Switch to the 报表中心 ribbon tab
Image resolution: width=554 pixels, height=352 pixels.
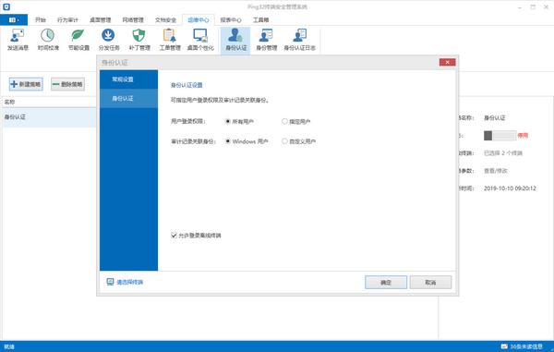(231, 20)
